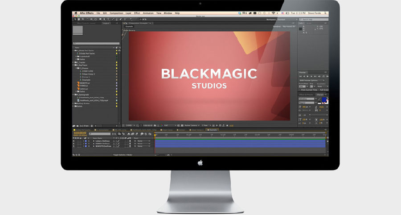Click the BOWHITE.ai file icon
Image resolution: width=401 pixels, height=215 pixels.
point(78,83)
